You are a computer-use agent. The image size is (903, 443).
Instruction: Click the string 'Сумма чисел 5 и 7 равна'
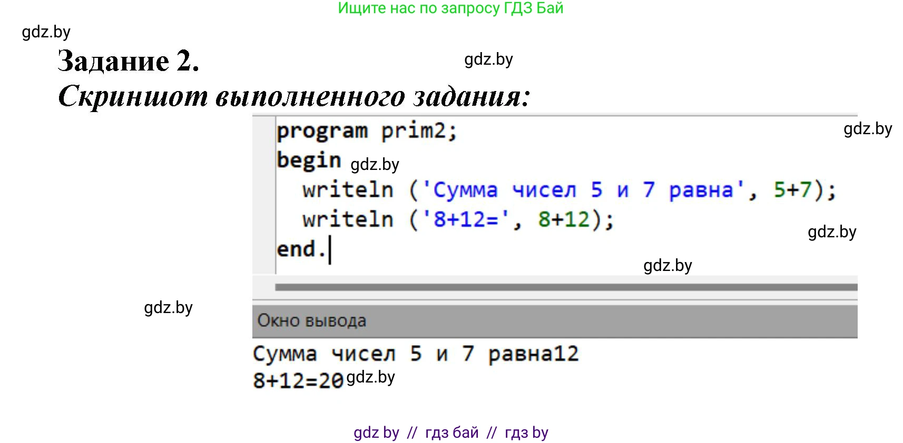582,190
